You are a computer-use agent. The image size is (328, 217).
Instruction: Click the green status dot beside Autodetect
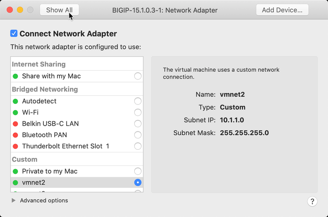[16, 101]
